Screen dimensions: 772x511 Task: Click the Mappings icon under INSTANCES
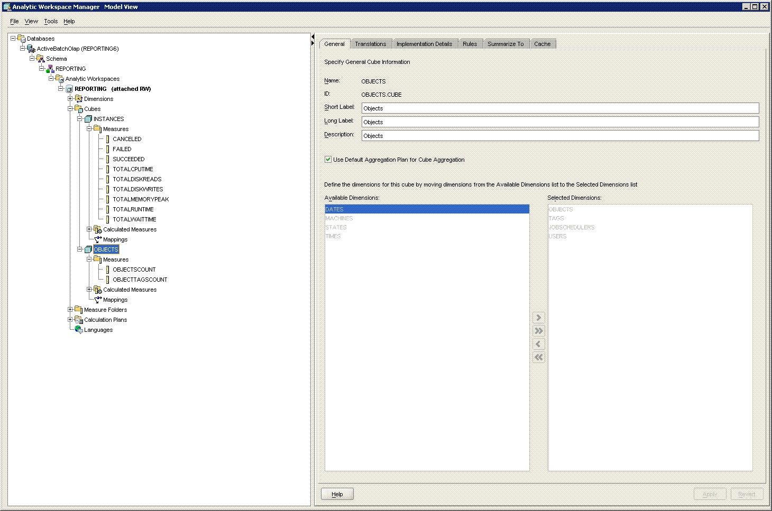click(x=98, y=239)
